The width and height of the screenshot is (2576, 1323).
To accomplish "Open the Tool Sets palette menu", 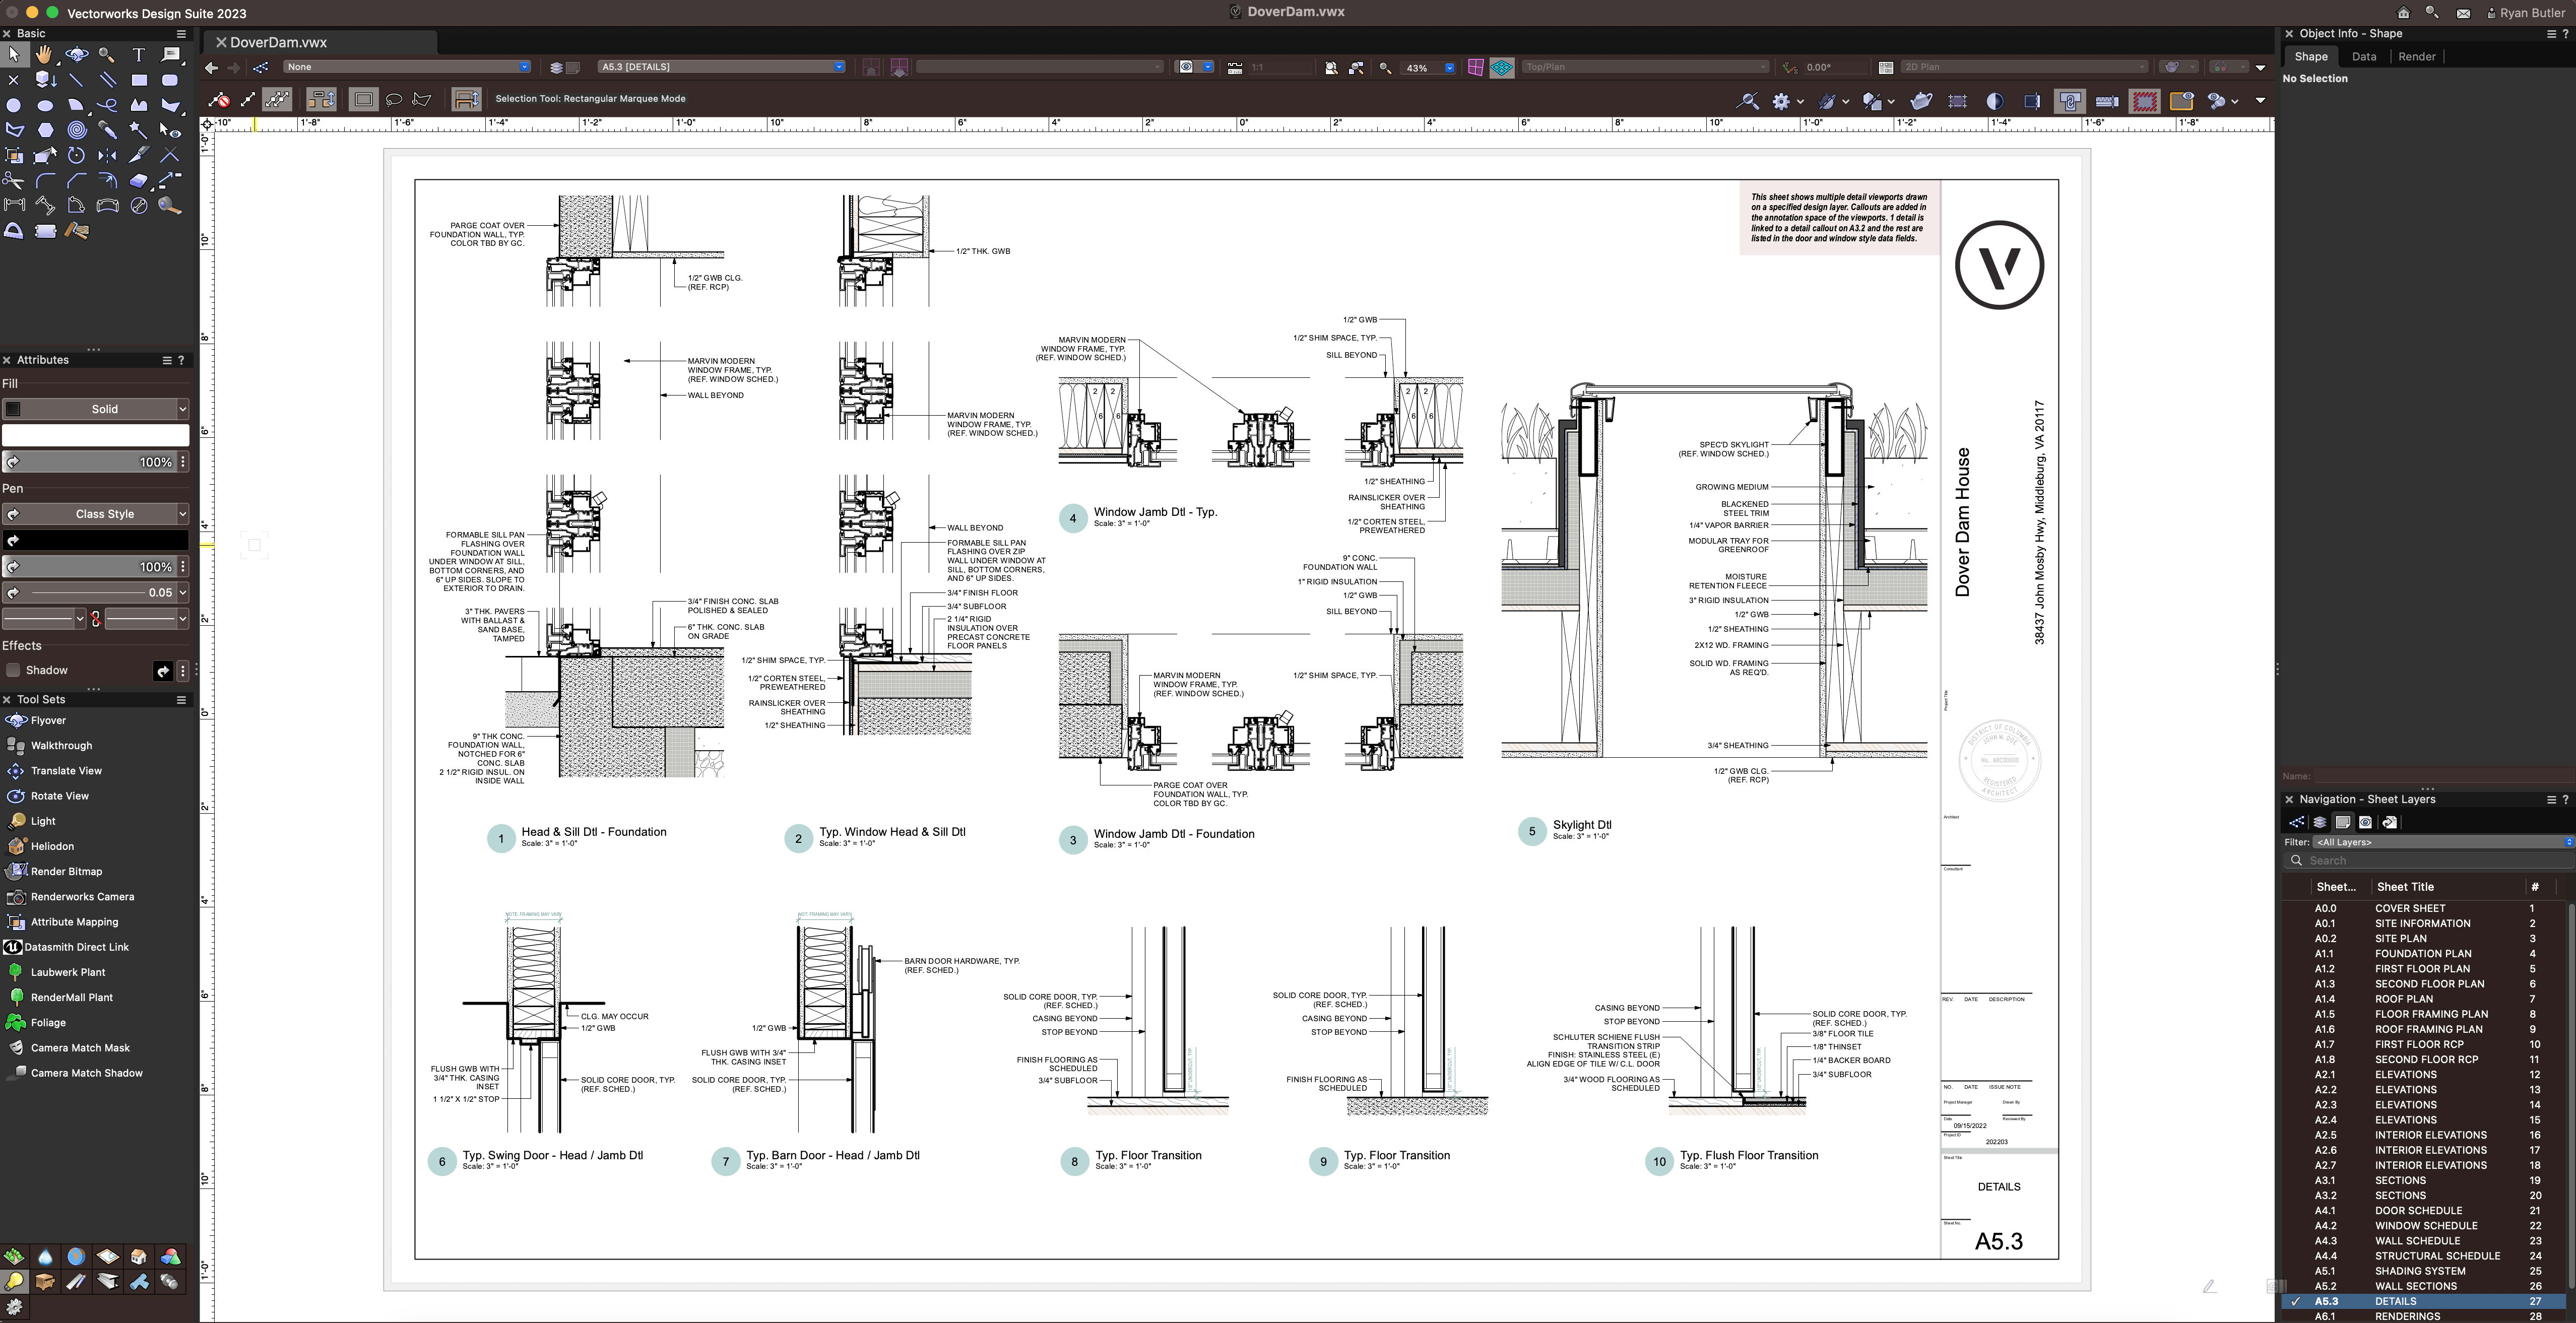I will [x=181, y=700].
